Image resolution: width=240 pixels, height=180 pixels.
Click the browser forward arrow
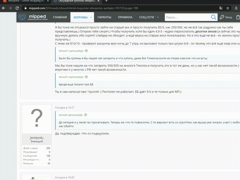tap(10, 8)
